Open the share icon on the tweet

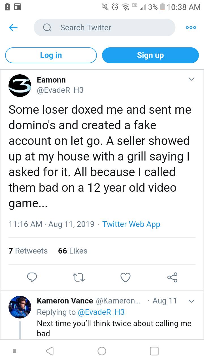tap(172, 277)
